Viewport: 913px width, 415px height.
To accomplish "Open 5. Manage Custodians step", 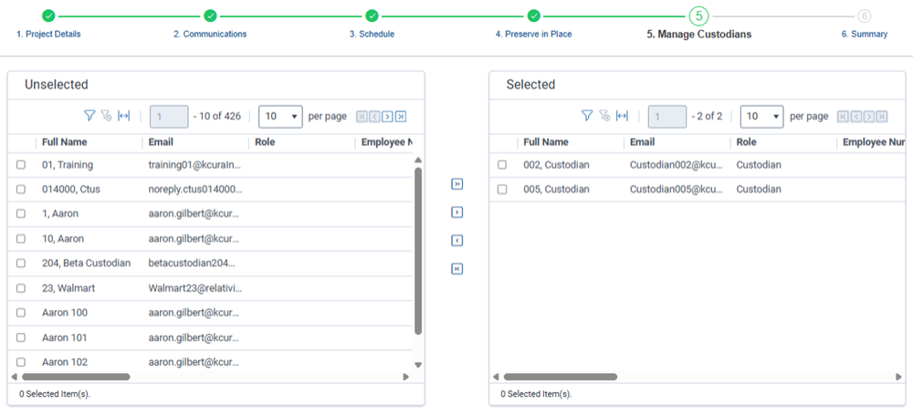I will [x=698, y=35].
